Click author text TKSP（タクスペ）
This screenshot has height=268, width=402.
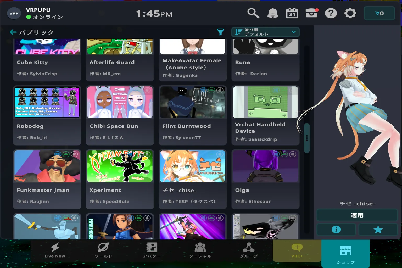pyautogui.click(x=195, y=201)
